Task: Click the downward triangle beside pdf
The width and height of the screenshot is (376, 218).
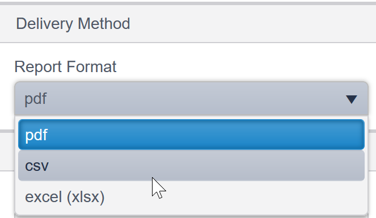Action: point(352,99)
